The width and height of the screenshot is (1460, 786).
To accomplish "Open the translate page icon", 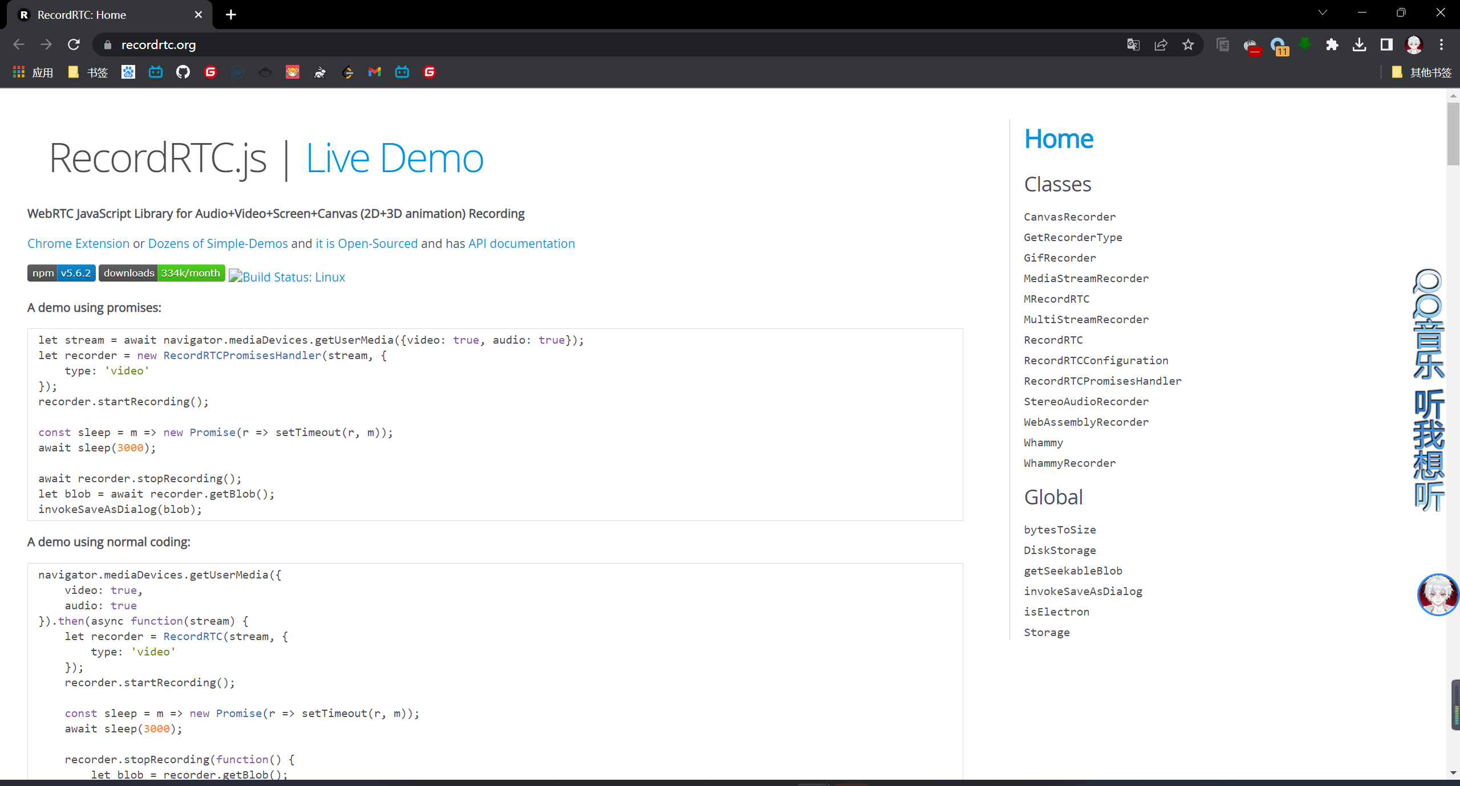I will 1133,45.
